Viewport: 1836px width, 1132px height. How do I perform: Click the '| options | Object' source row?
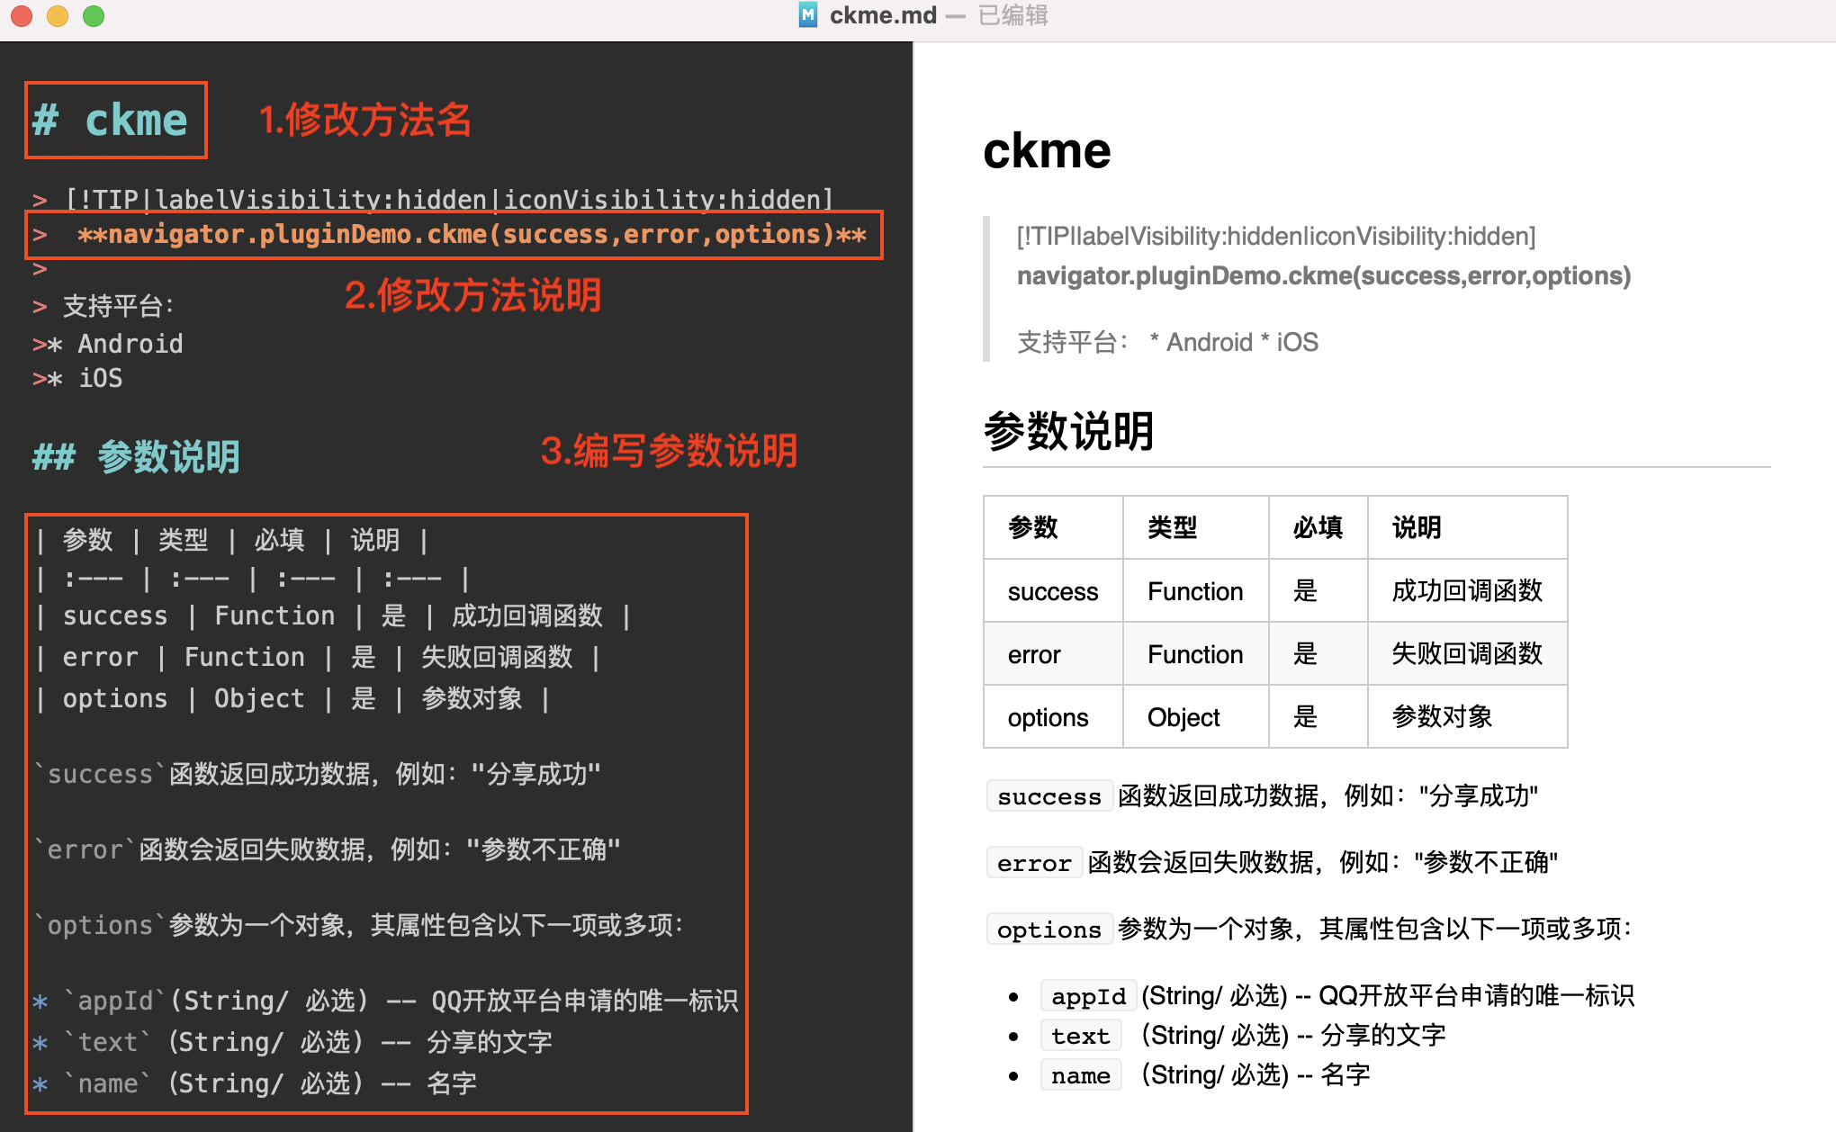click(292, 699)
